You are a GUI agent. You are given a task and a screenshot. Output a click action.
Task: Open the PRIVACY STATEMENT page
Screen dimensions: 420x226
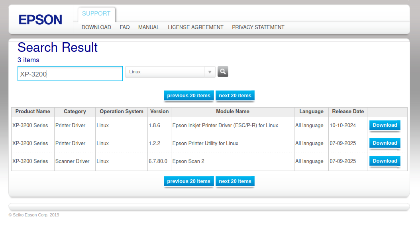click(258, 28)
